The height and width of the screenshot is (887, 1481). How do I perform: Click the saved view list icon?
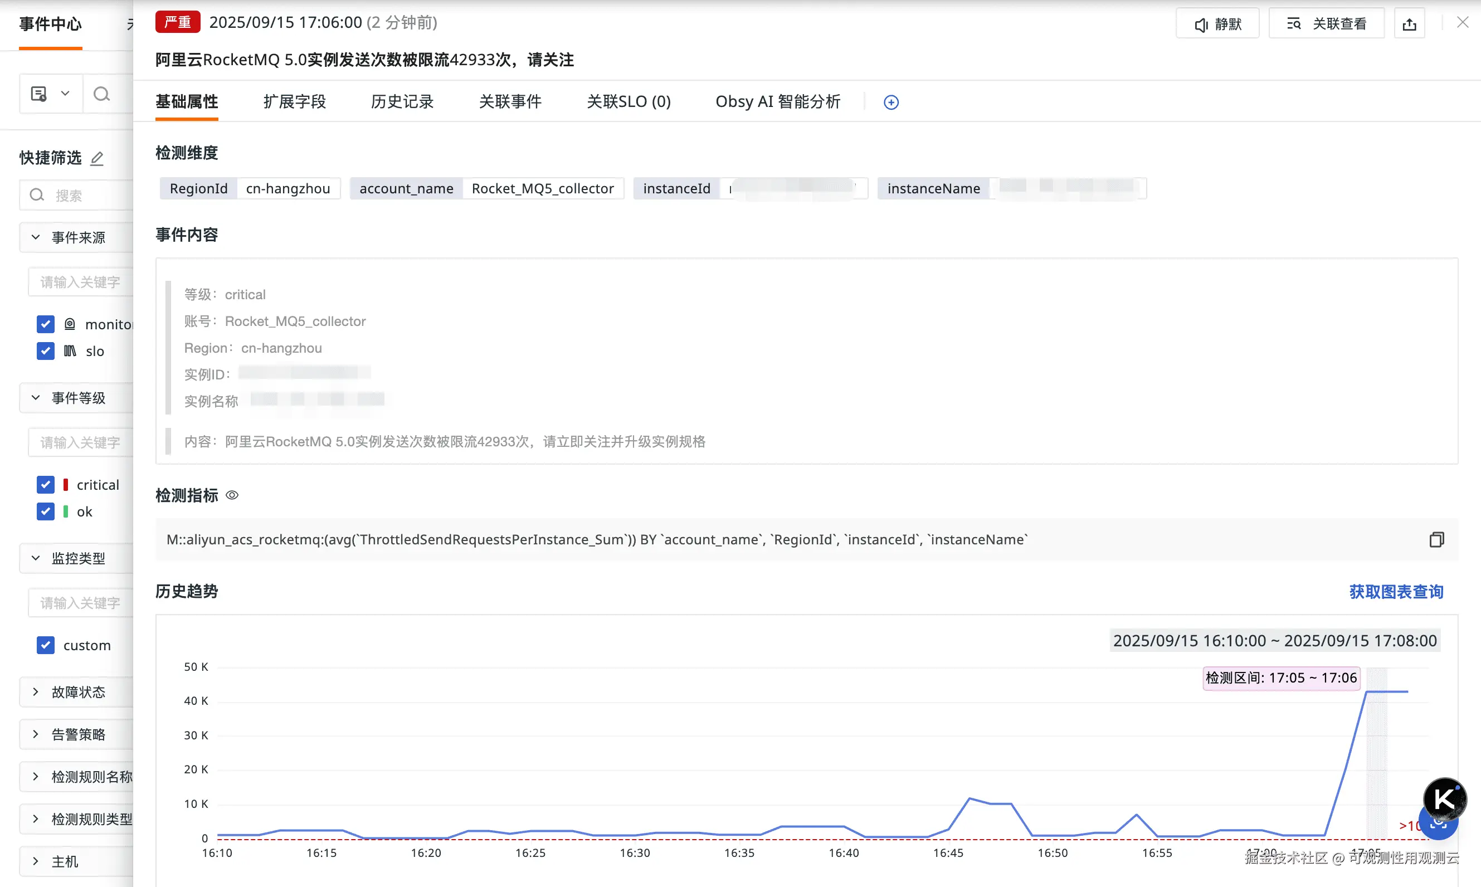[40, 94]
